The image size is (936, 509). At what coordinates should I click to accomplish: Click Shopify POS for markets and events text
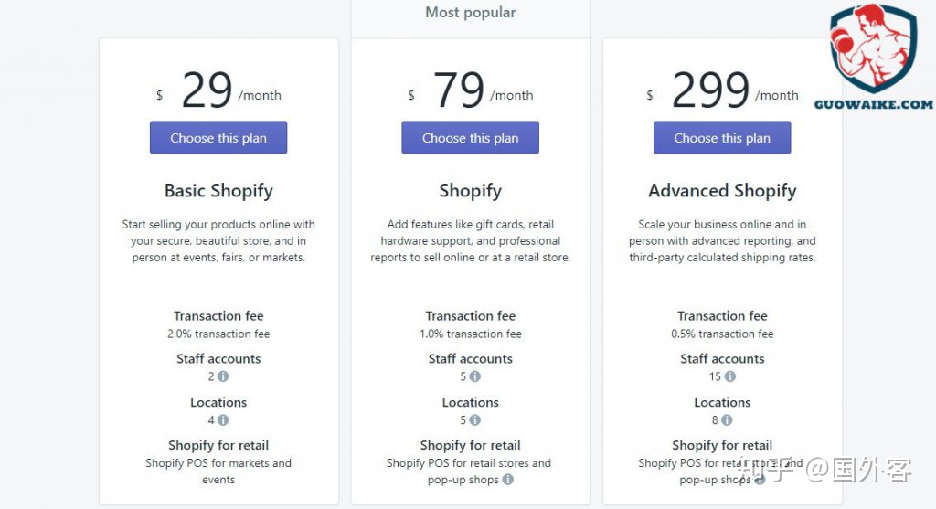pyautogui.click(x=218, y=472)
